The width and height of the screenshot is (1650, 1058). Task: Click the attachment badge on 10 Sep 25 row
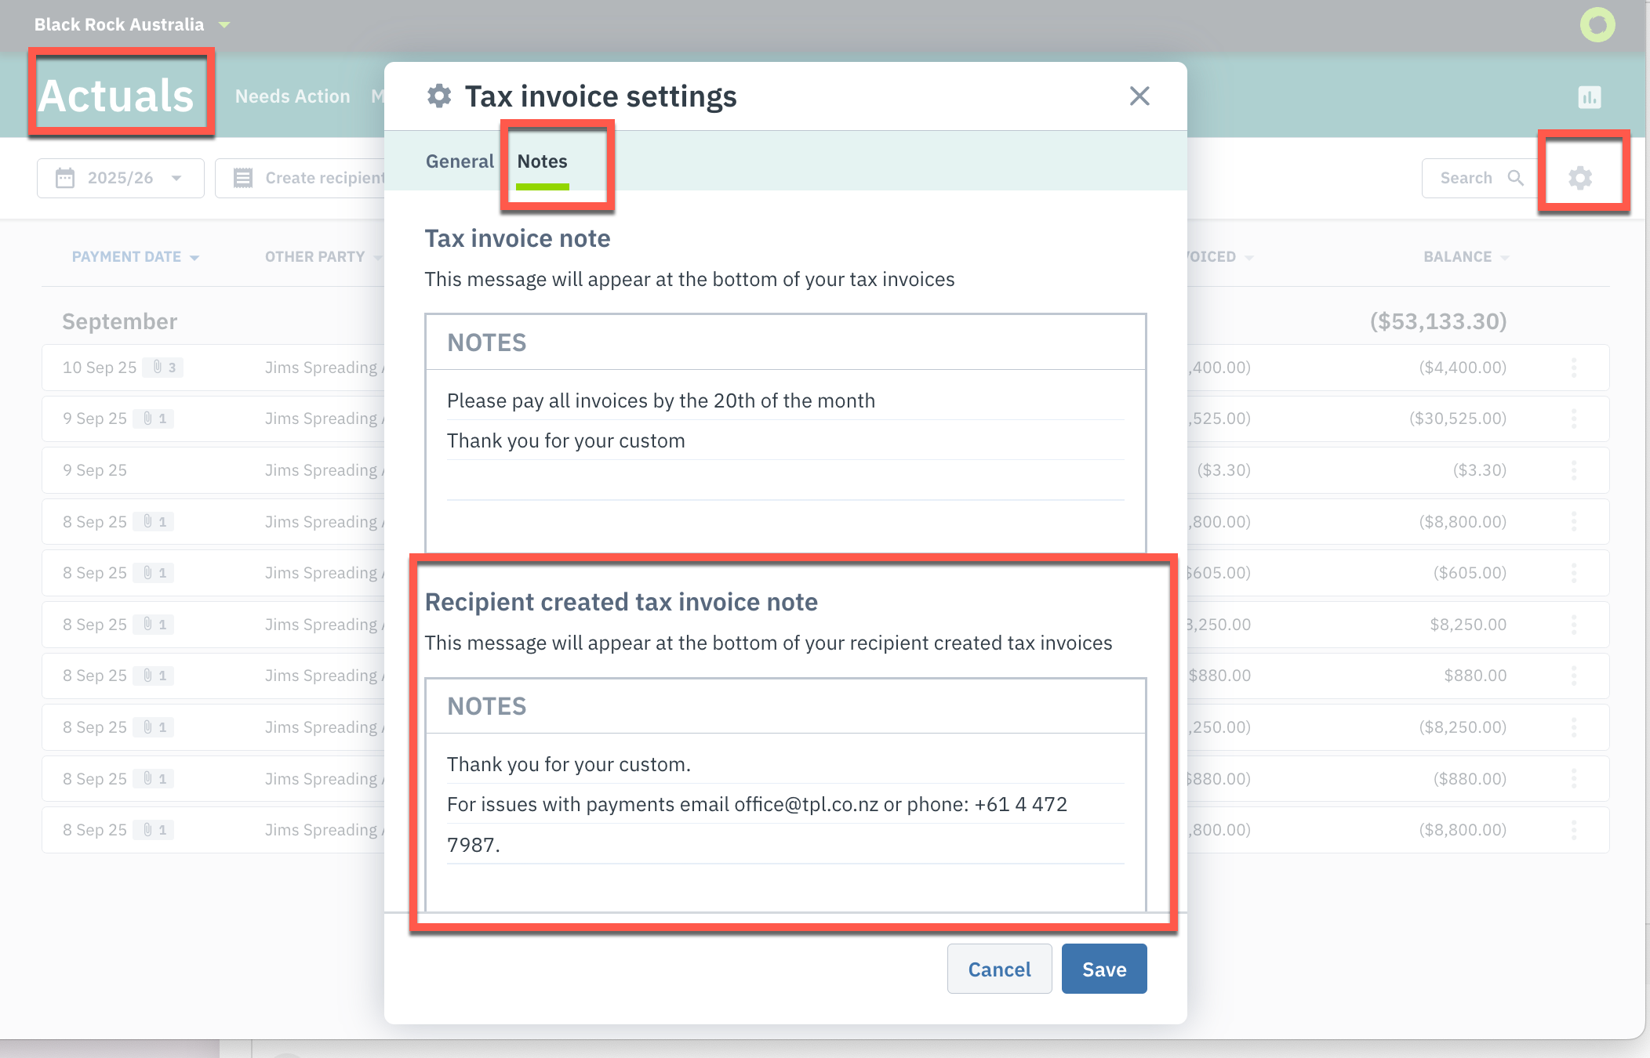coord(163,368)
